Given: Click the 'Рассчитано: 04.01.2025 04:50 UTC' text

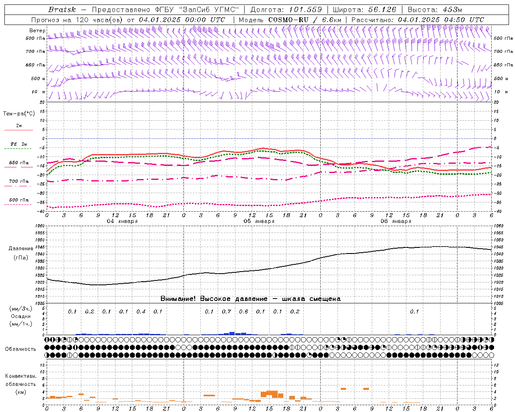Looking at the screenshot, I should click(x=418, y=20).
